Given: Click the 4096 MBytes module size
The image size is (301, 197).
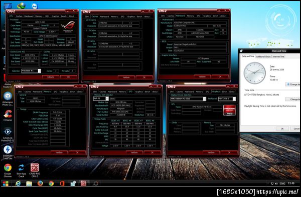Looking at the screenshot, I should click(x=121, y=102).
